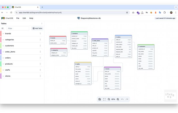The image size is (178, 113).
Task: Select the order_items table header on canvas
Action: [x=100, y=40]
